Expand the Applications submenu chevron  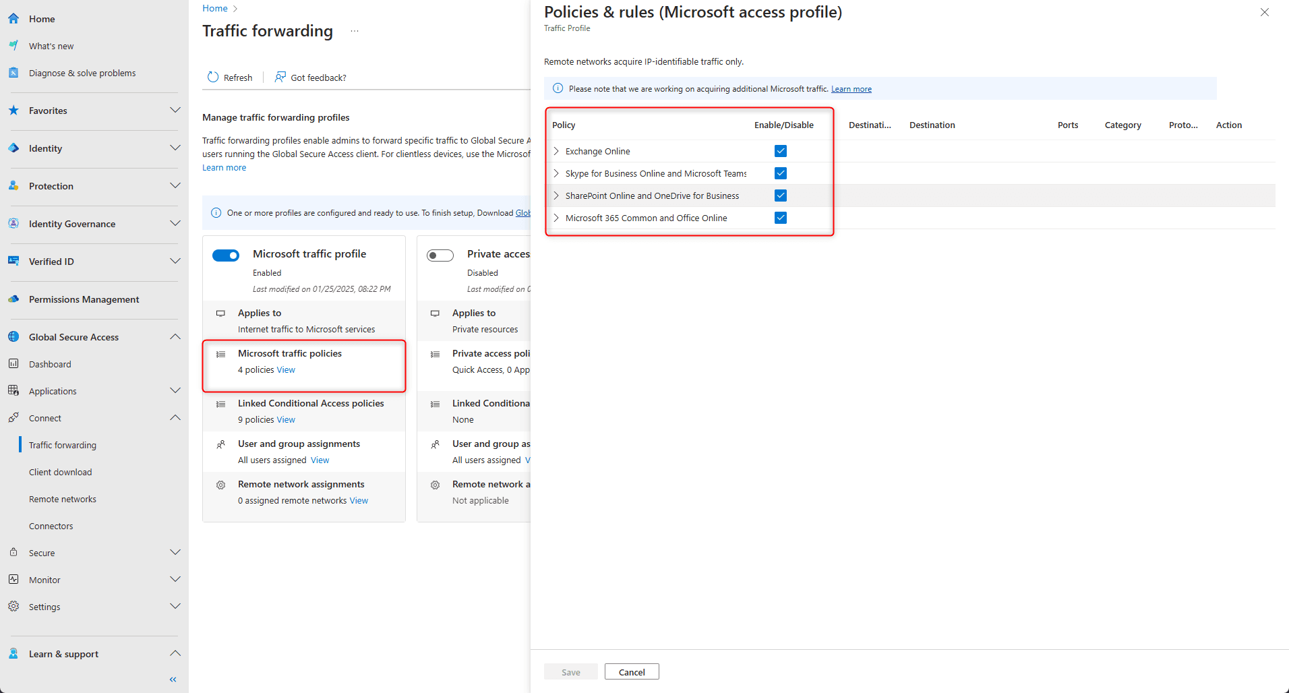(x=175, y=390)
